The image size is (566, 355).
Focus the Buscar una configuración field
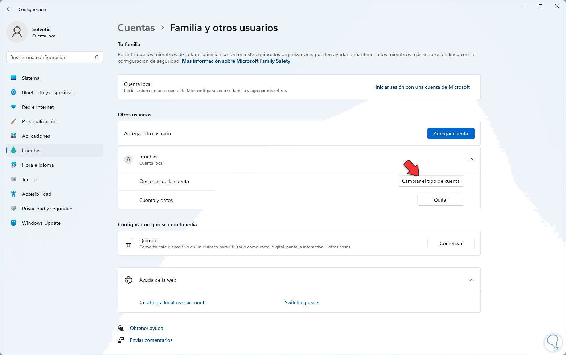coord(51,57)
